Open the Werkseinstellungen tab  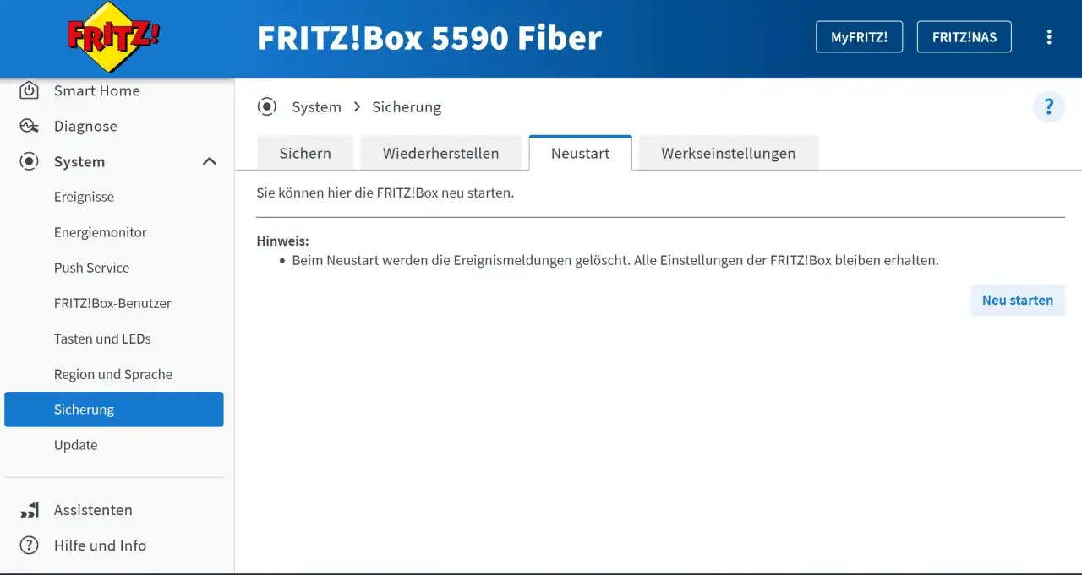coord(729,153)
